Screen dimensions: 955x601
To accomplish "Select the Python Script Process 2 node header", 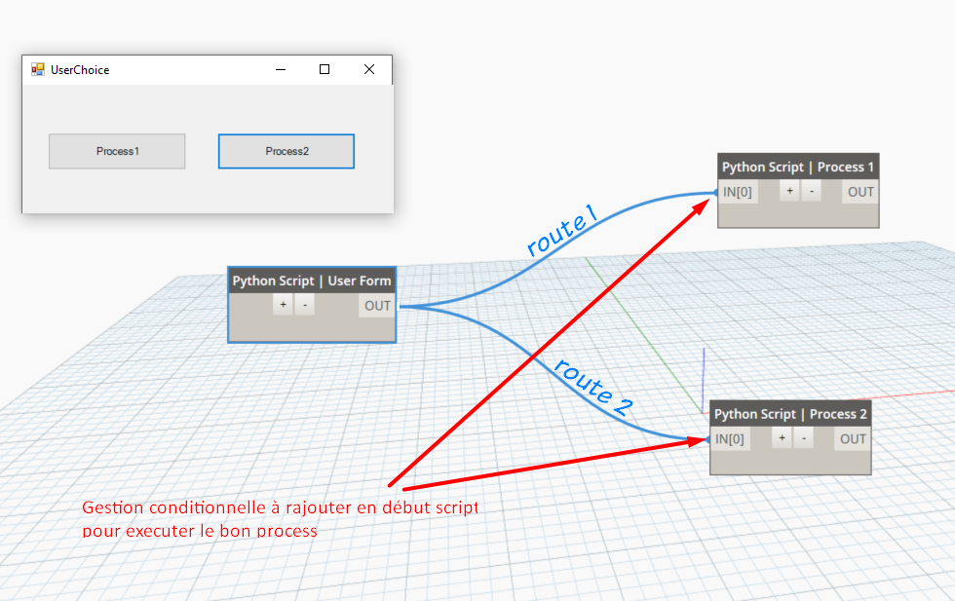I will [x=789, y=414].
